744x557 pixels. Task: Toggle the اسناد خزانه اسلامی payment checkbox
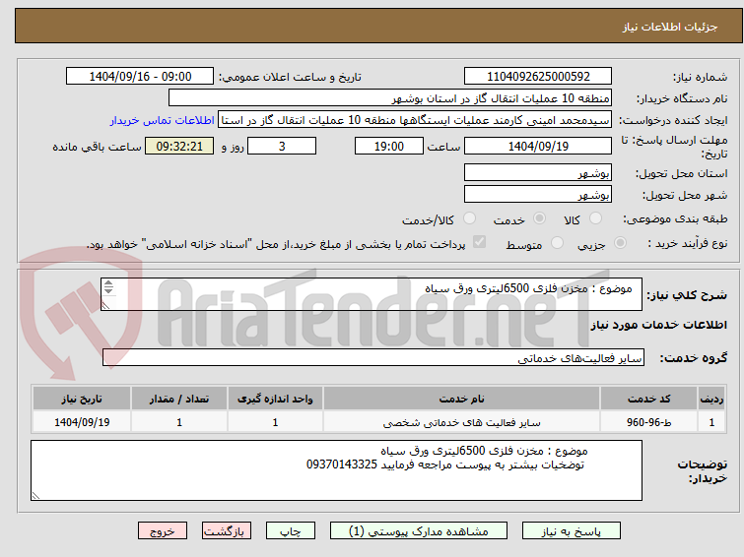pyautogui.click(x=479, y=242)
